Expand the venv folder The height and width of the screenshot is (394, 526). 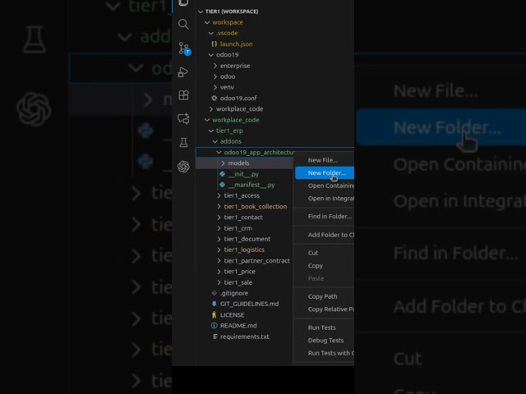pos(215,88)
